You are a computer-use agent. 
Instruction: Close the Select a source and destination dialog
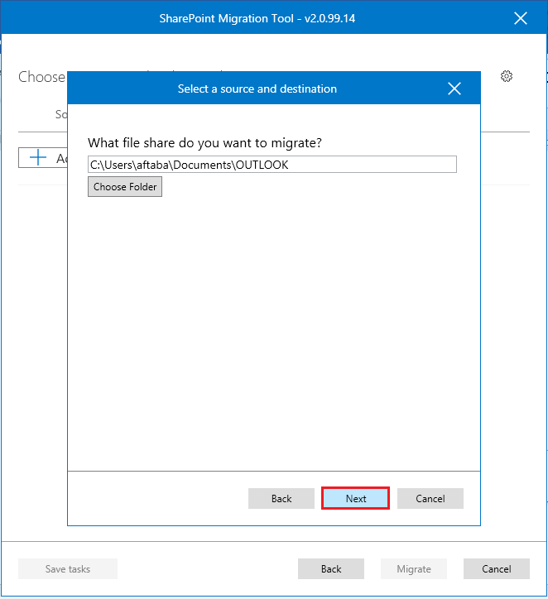click(454, 89)
